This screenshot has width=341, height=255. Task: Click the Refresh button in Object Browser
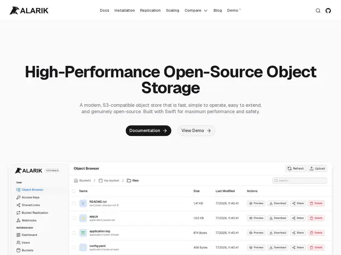pyautogui.click(x=296, y=168)
